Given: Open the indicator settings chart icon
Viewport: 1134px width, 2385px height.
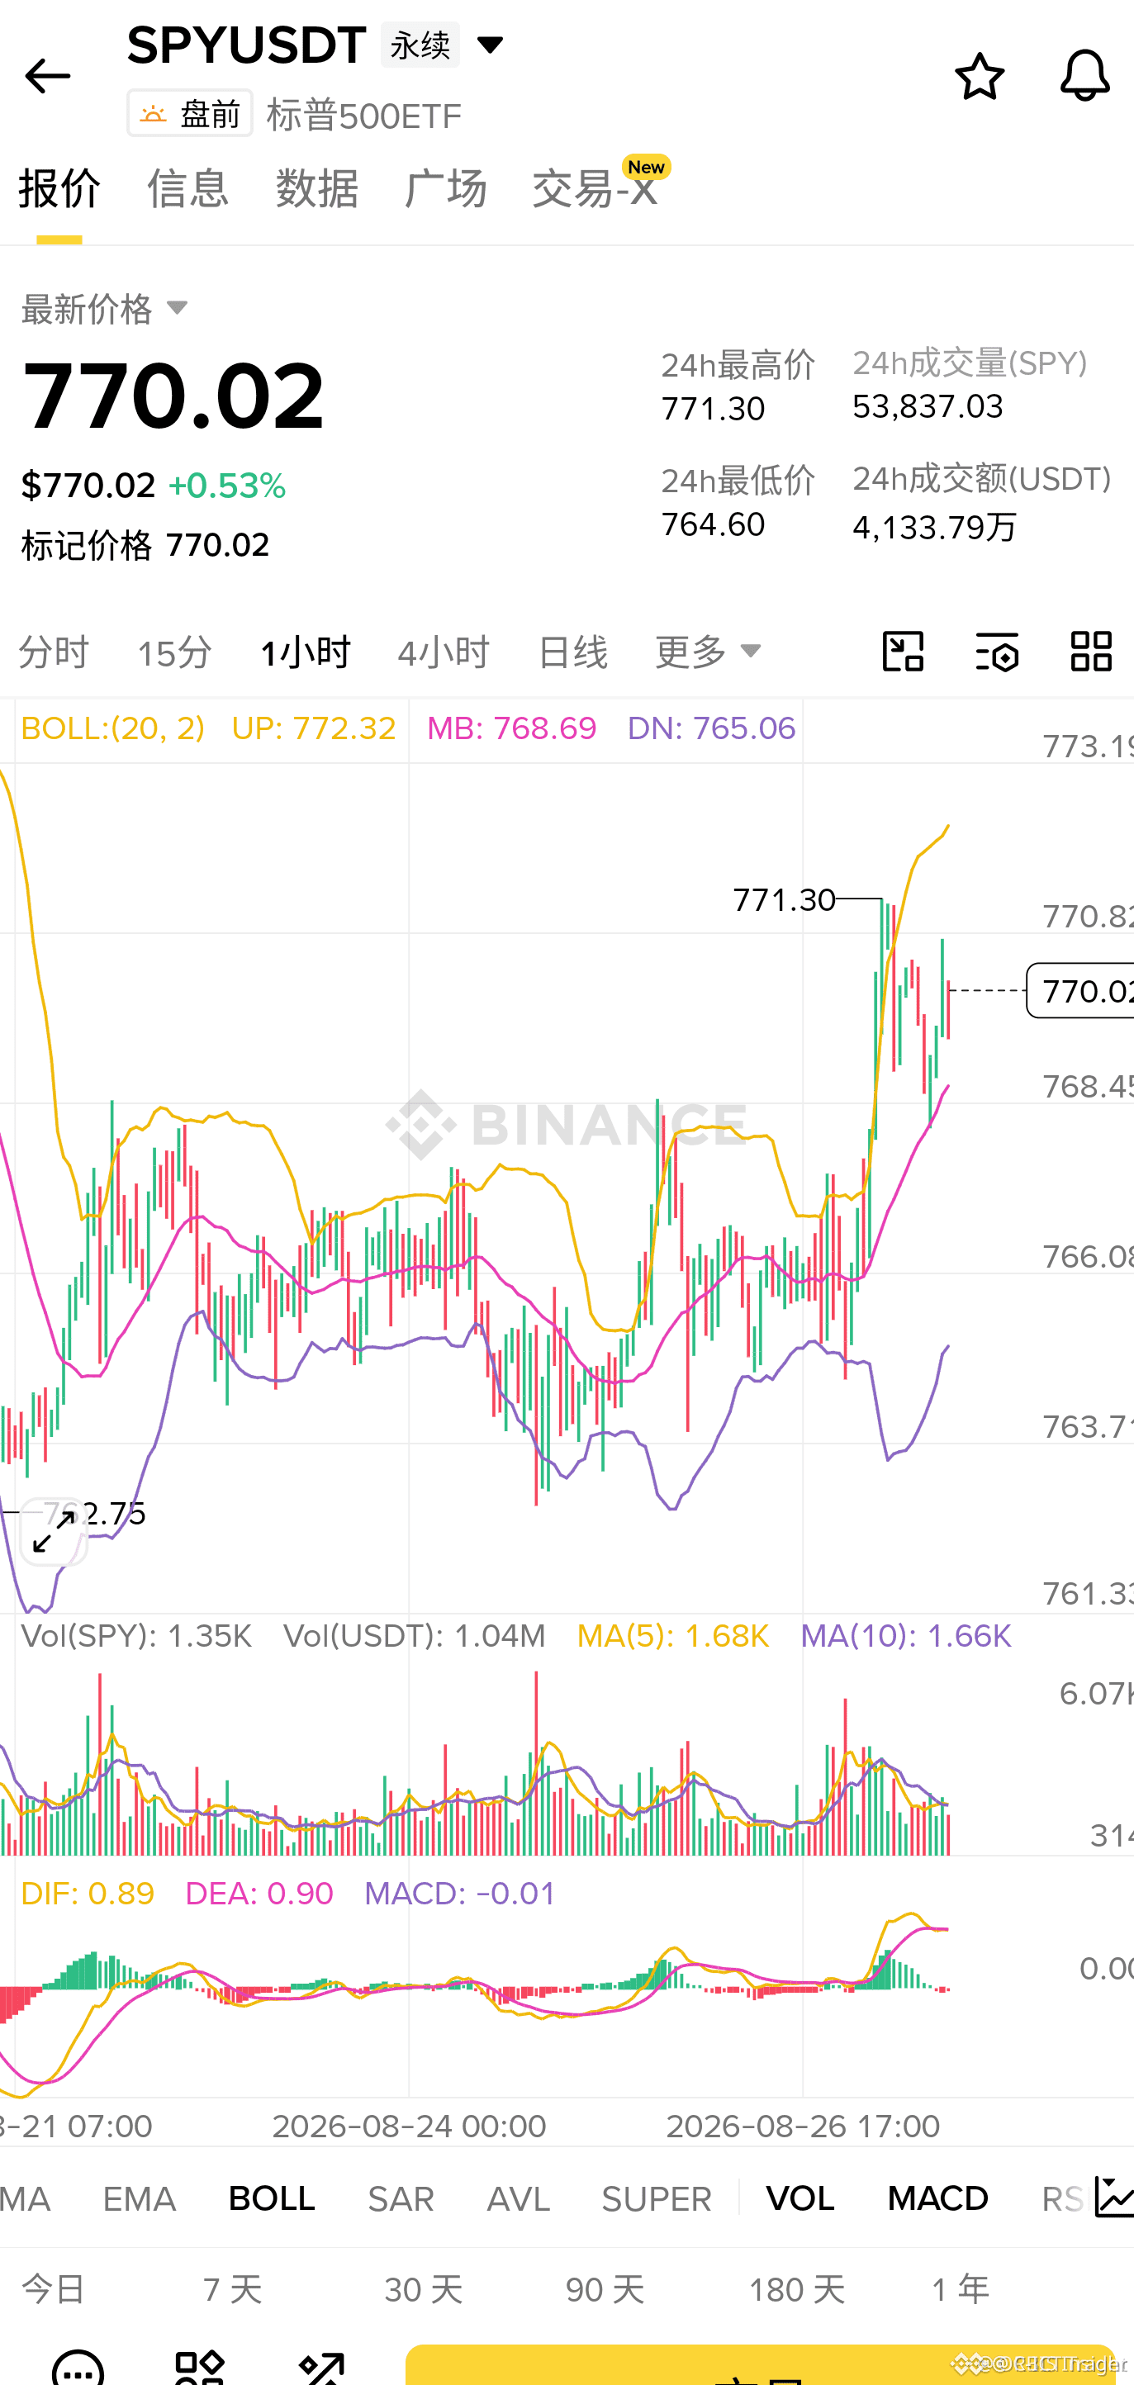Looking at the screenshot, I should tap(1113, 2198).
